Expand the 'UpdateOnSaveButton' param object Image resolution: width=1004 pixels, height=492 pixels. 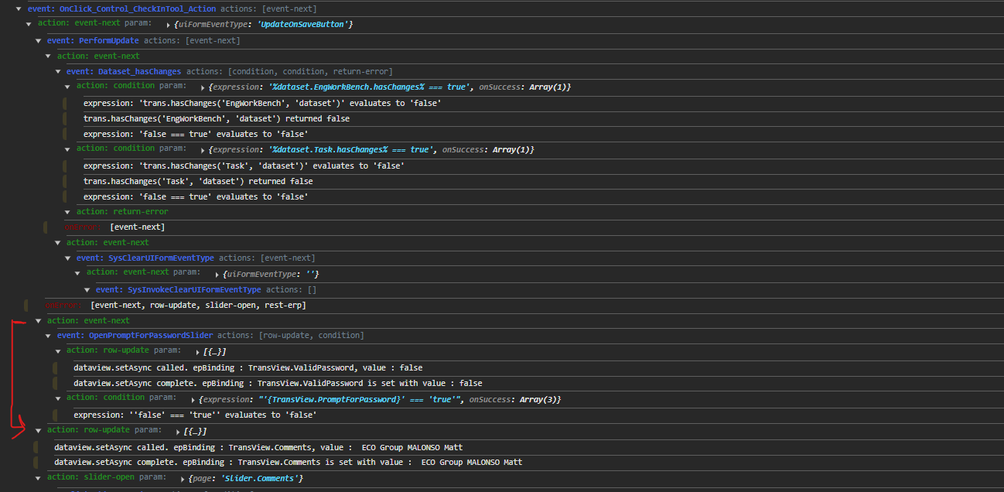tap(168, 25)
